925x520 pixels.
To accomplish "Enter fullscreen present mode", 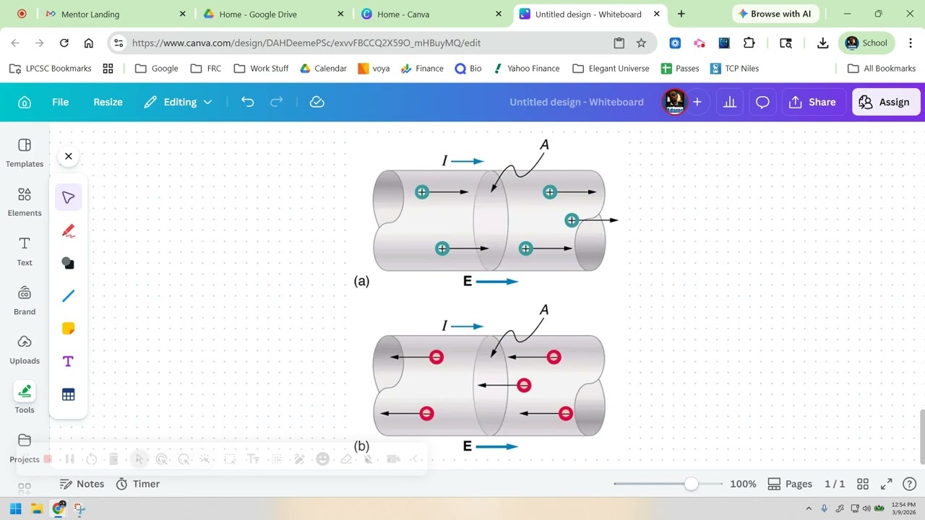I will pos(887,484).
